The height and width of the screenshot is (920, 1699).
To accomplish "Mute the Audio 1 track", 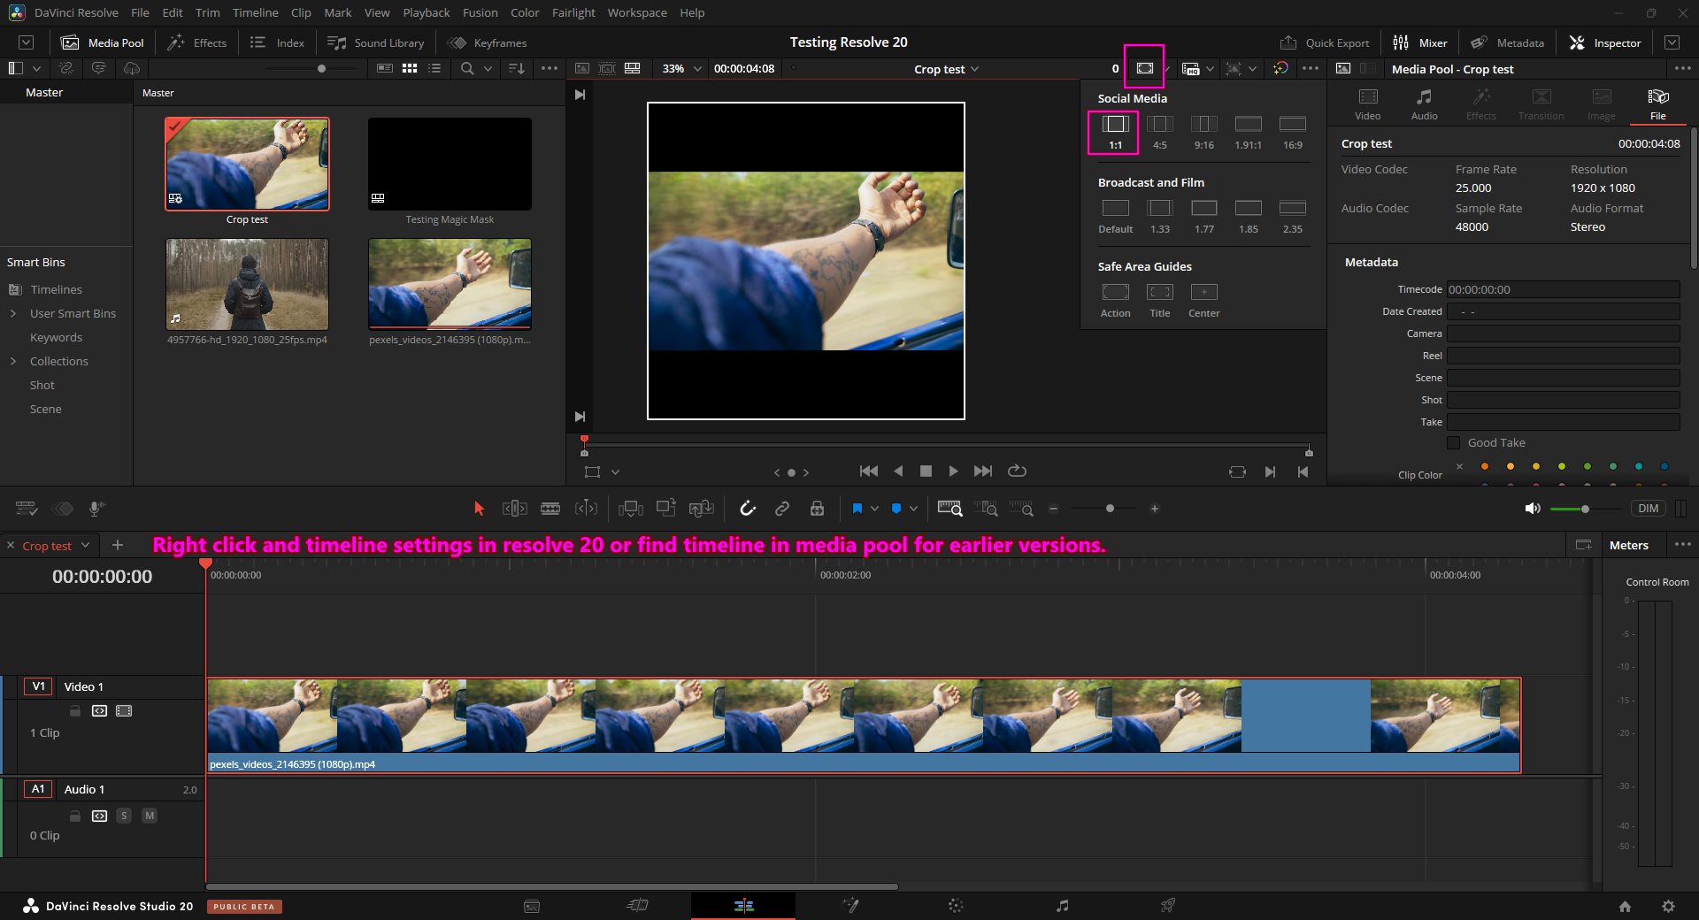I will point(150,816).
